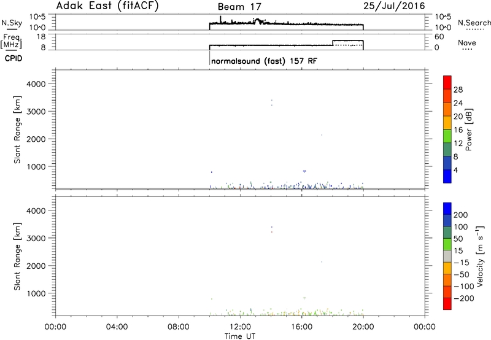This screenshot has width=491, height=340.
Task: Click the '28' power scale value
Action: [458, 90]
